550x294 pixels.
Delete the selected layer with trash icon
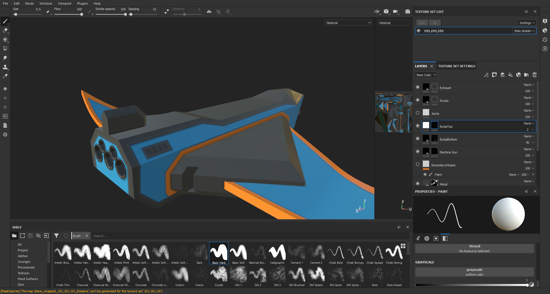(535, 75)
